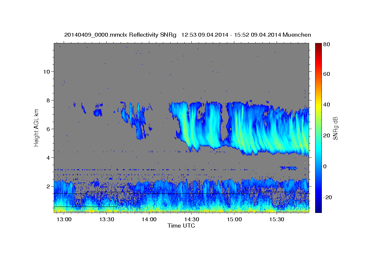Click the colorbar value 60
Screen dimensions: 382x255
pos(326,74)
